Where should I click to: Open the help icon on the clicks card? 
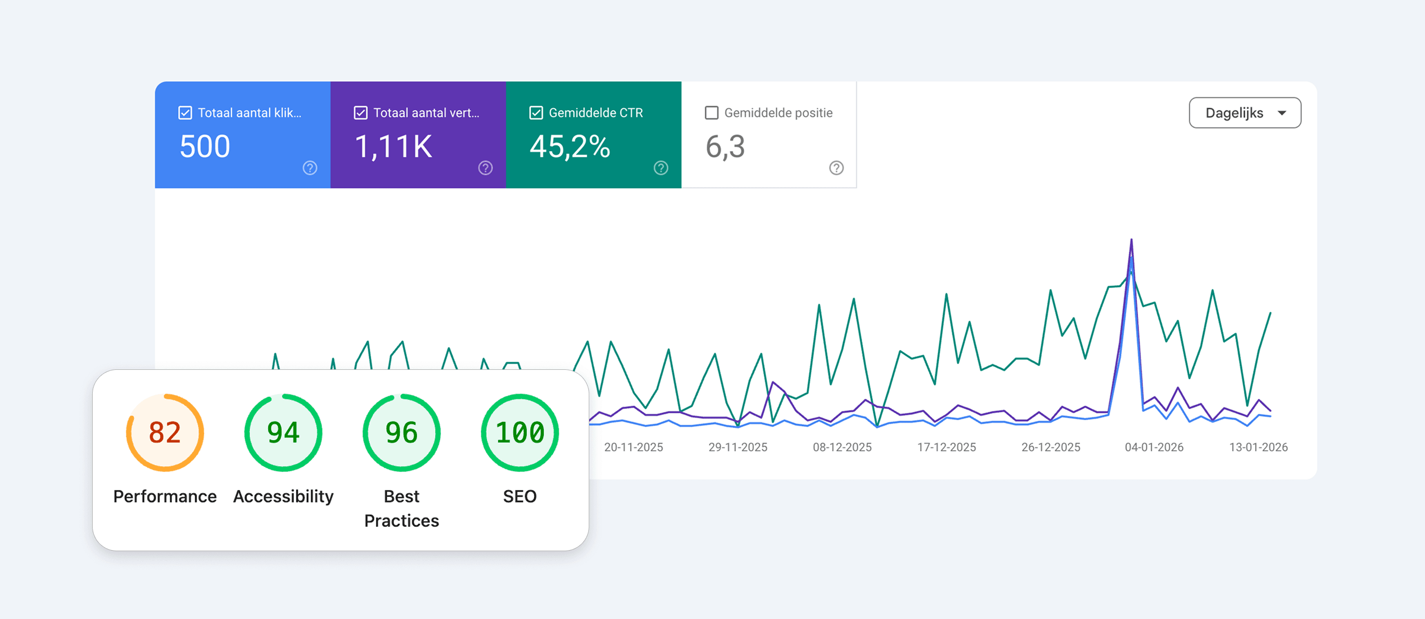[310, 168]
